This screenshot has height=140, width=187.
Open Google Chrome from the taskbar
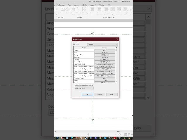[x=101, y=138]
